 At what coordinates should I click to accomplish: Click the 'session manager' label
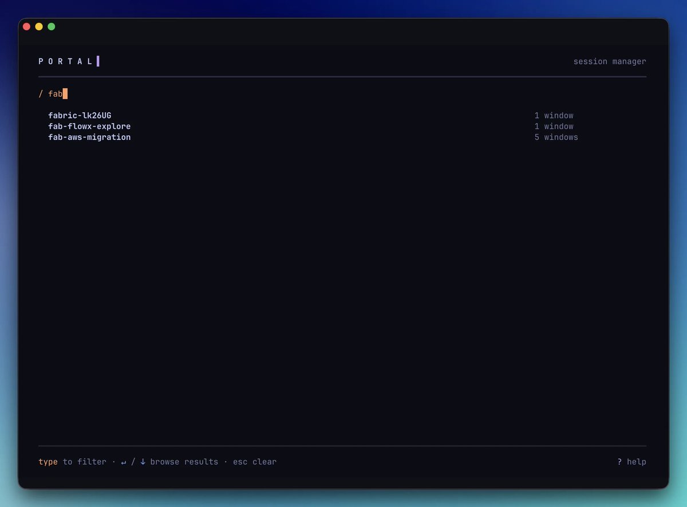pyautogui.click(x=610, y=61)
